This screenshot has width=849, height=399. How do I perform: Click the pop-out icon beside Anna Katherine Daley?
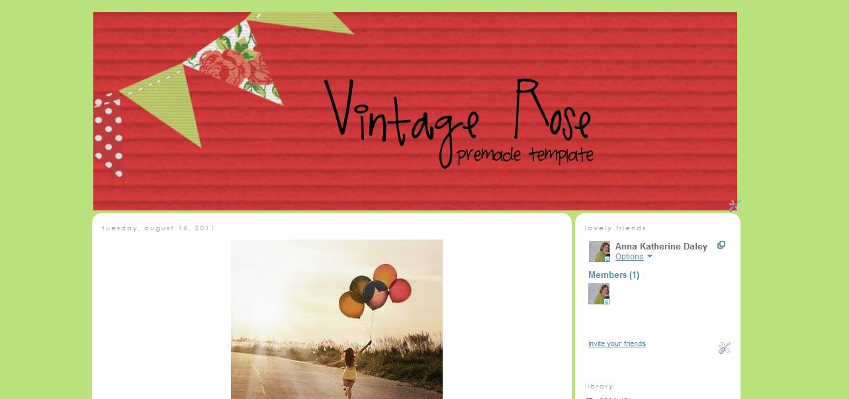point(721,245)
